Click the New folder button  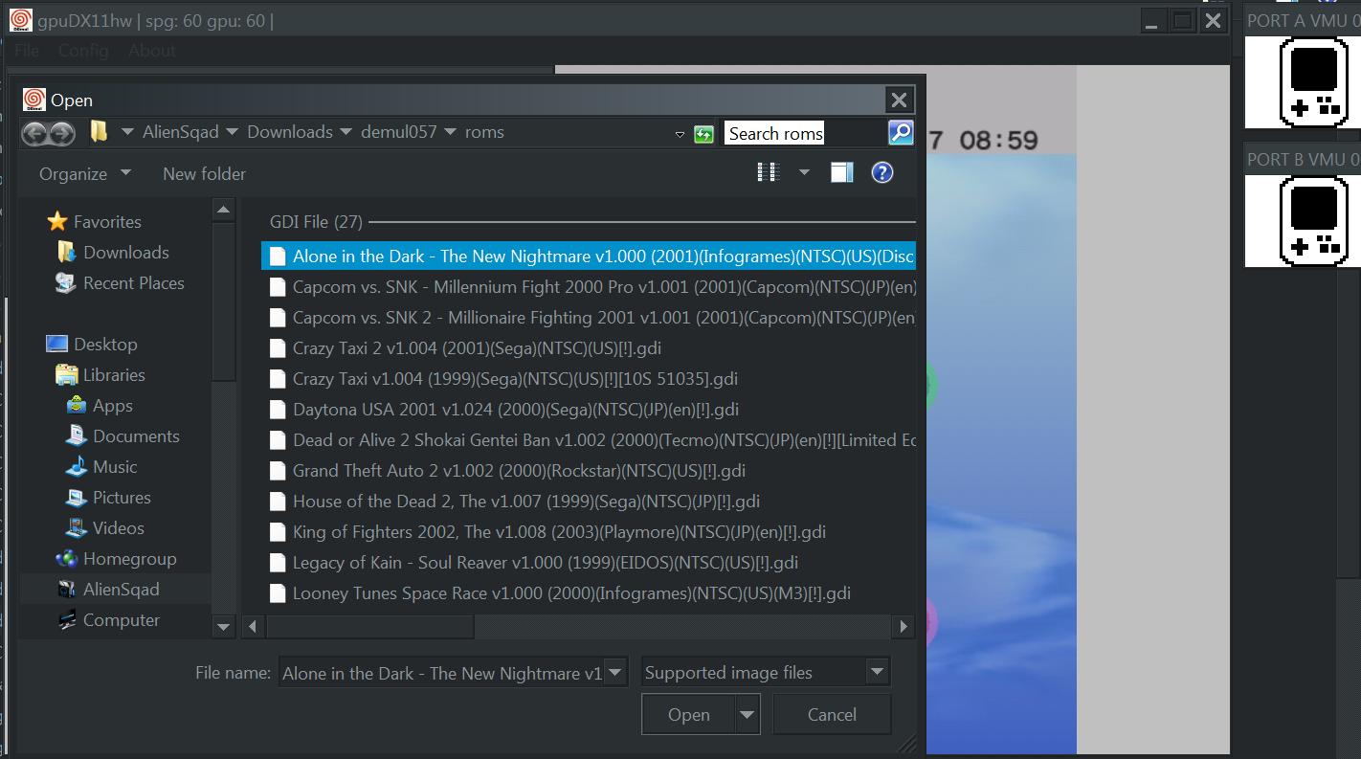(204, 173)
